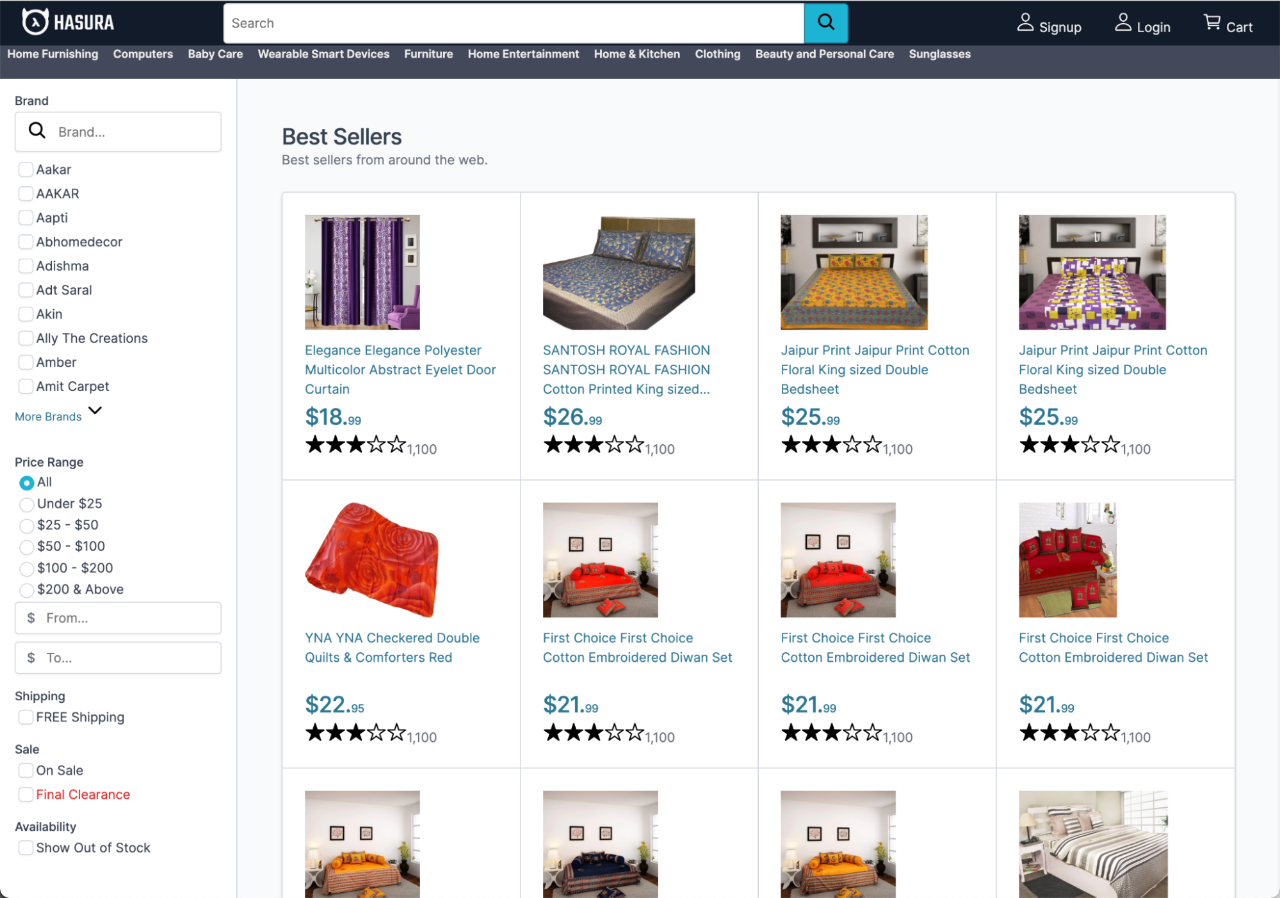
Task: Click the From price input field
Action: pos(118,618)
